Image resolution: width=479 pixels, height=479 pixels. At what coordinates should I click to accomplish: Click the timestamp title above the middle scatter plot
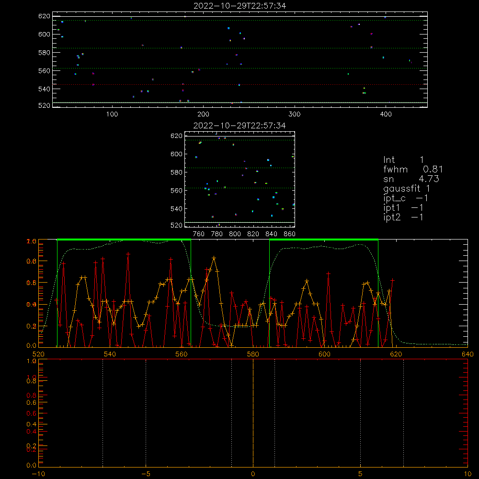click(239, 125)
